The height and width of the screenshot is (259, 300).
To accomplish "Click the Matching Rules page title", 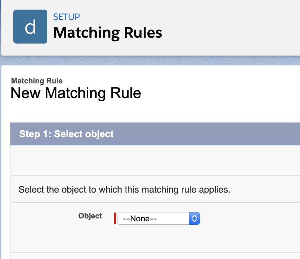I will (x=108, y=33).
